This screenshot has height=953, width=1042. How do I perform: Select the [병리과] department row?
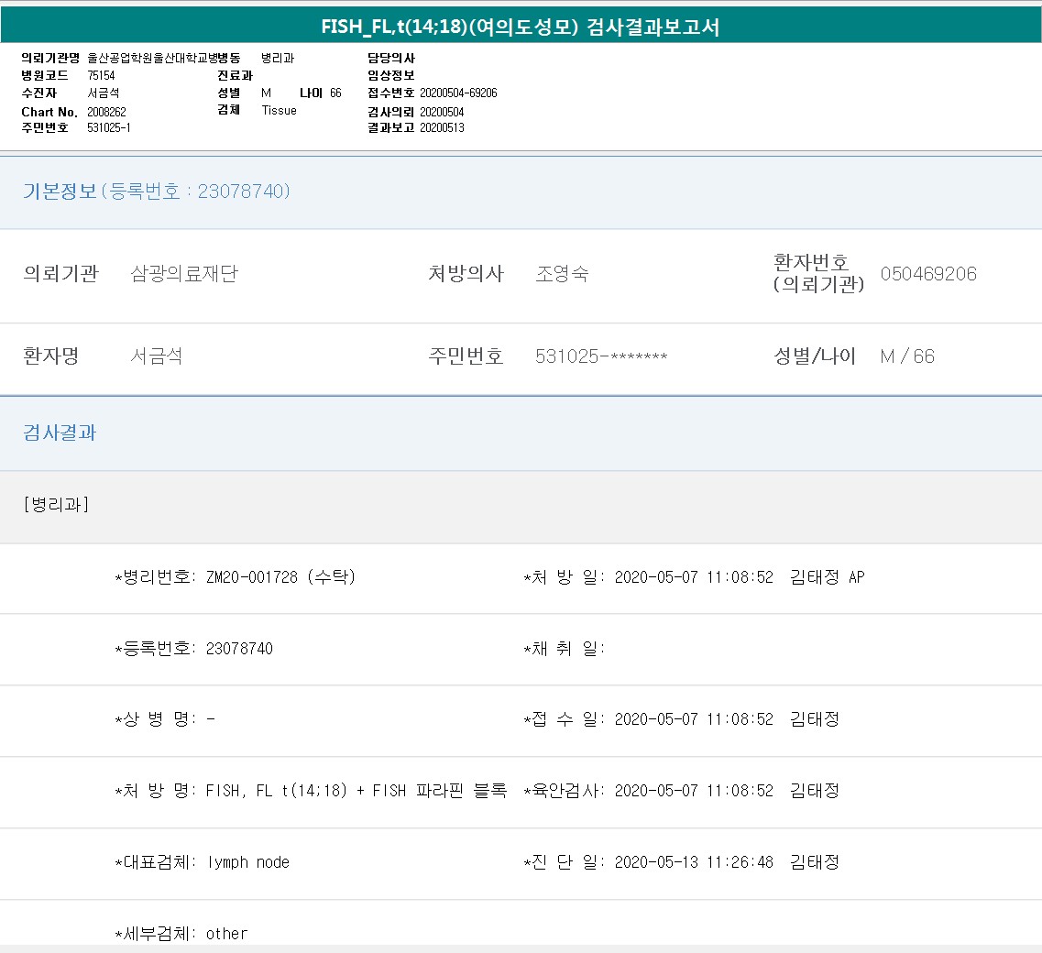tap(56, 505)
